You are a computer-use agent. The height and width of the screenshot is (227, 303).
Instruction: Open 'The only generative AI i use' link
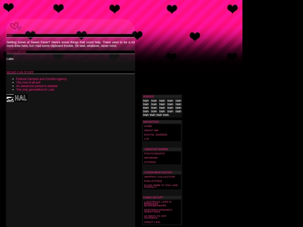point(35,90)
